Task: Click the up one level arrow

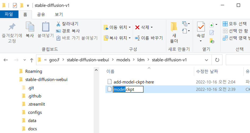Action: [x=32, y=60]
